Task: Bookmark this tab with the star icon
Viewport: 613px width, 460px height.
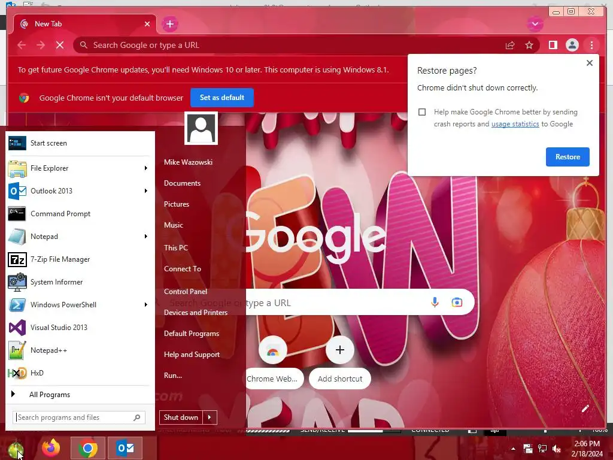Action: pyautogui.click(x=529, y=46)
